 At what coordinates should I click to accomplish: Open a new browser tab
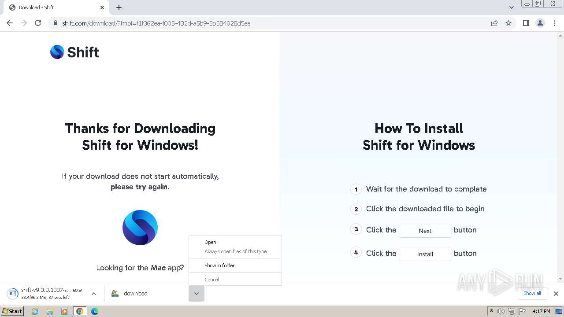119,7
